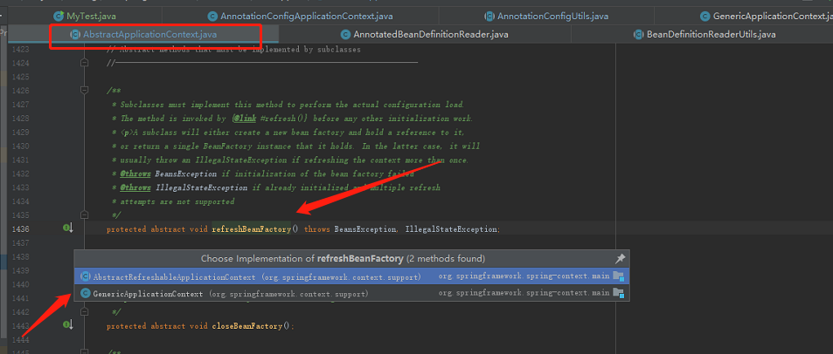Open the GenericApplicationContext.java tab
This screenshot has width=833, height=354.
768,16
